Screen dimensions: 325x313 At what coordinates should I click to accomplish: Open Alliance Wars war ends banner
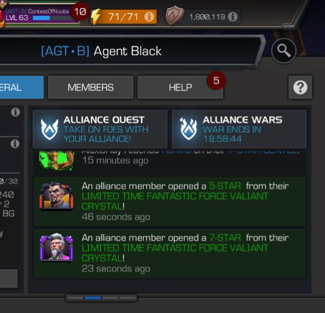(x=239, y=129)
